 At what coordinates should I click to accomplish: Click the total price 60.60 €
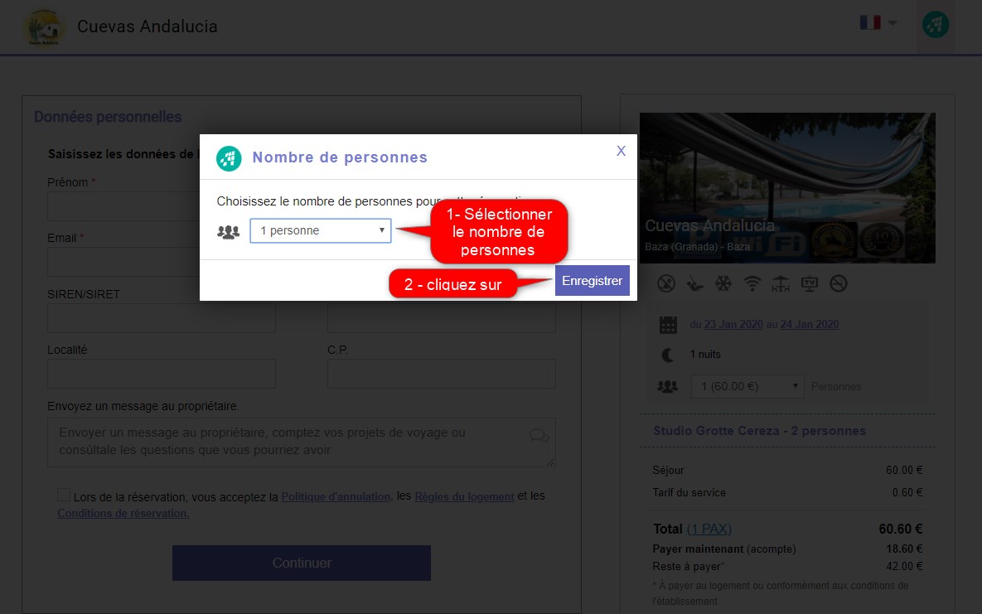pyautogui.click(x=901, y=529)
